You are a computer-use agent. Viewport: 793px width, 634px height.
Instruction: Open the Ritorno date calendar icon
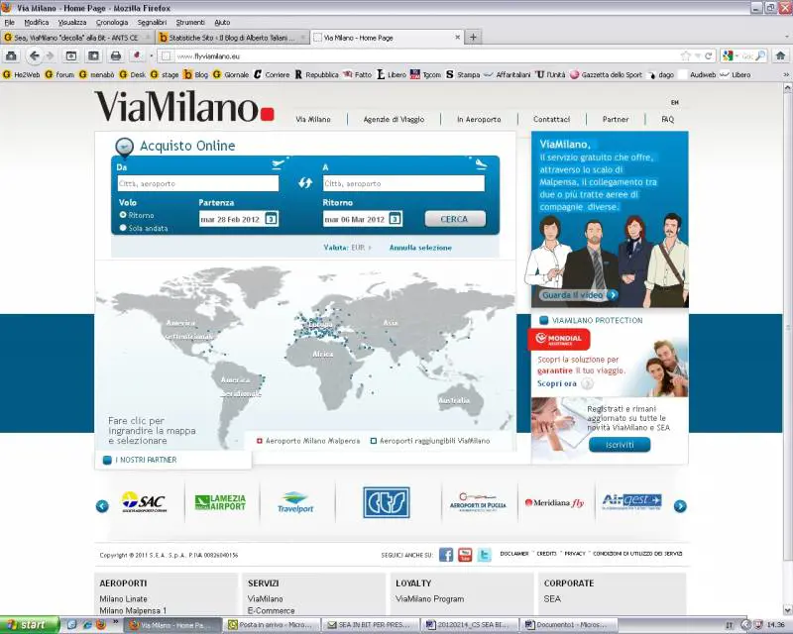click(395, 219)
